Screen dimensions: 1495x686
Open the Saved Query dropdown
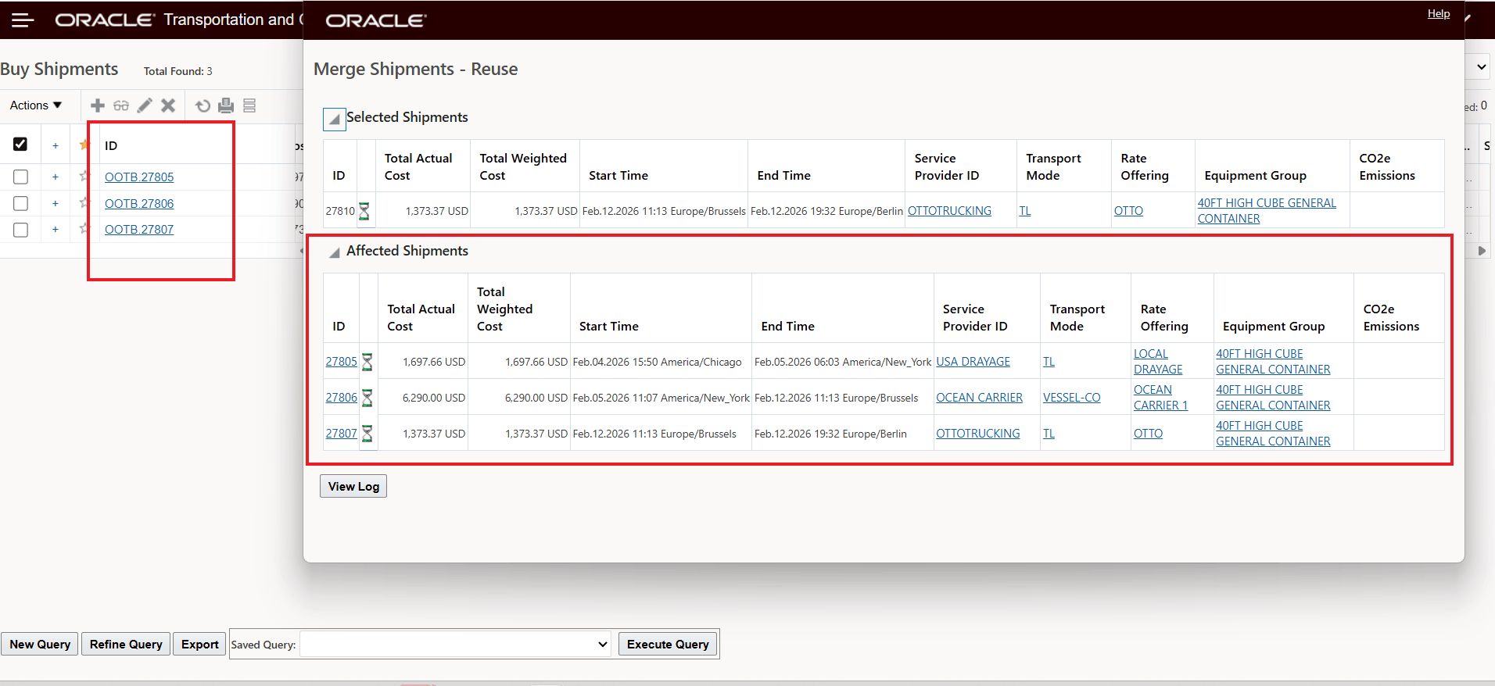pos(455,645)
